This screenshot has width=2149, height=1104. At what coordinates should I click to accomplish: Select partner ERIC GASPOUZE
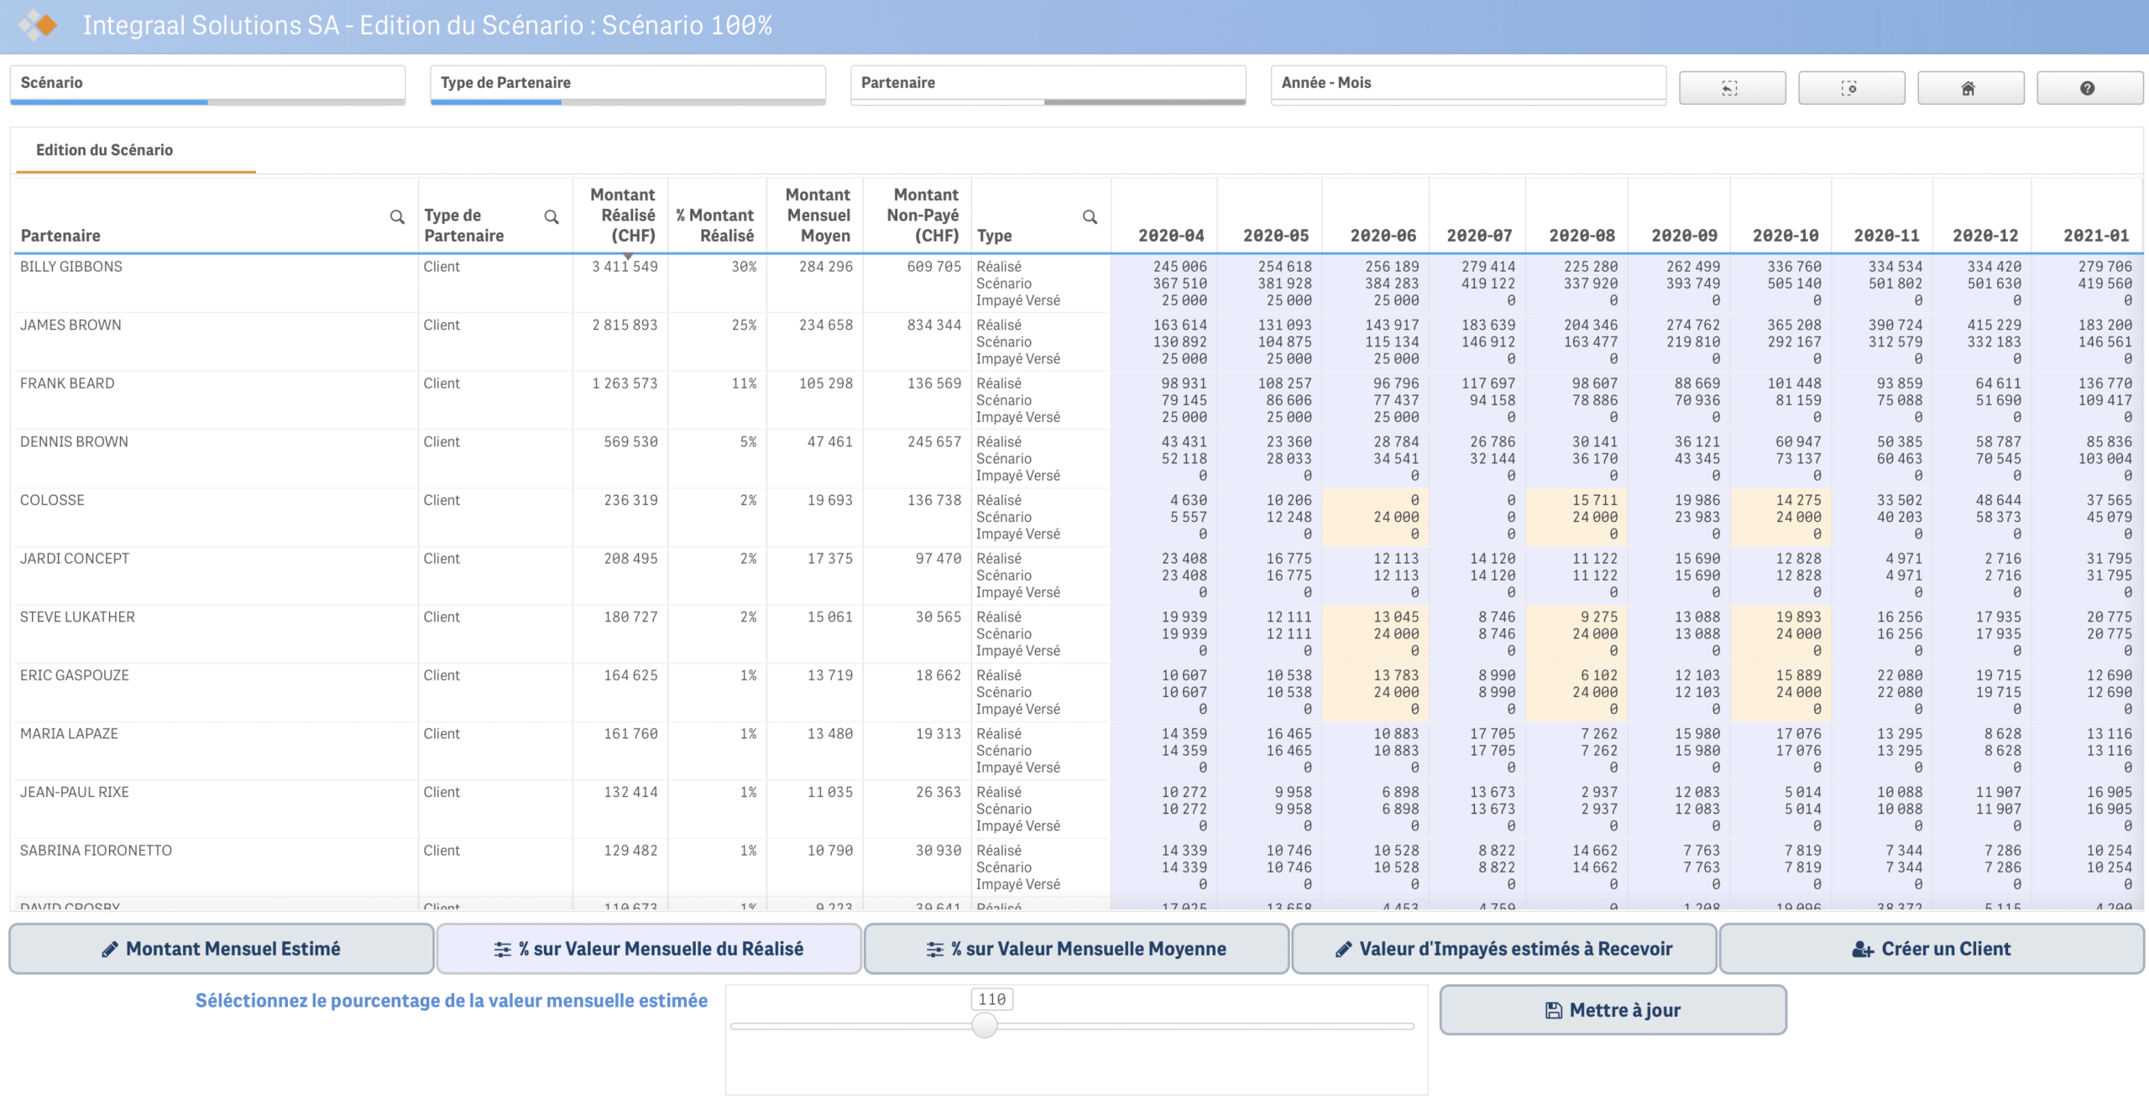[x=75, y=675]
